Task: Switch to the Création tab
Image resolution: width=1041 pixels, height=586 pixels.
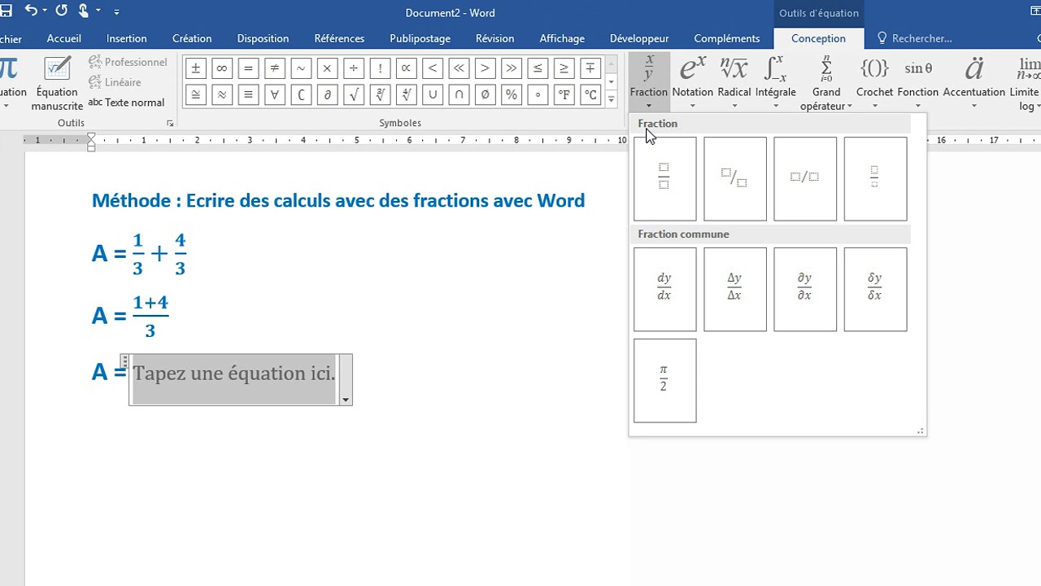Action: (x=192, y=38)
